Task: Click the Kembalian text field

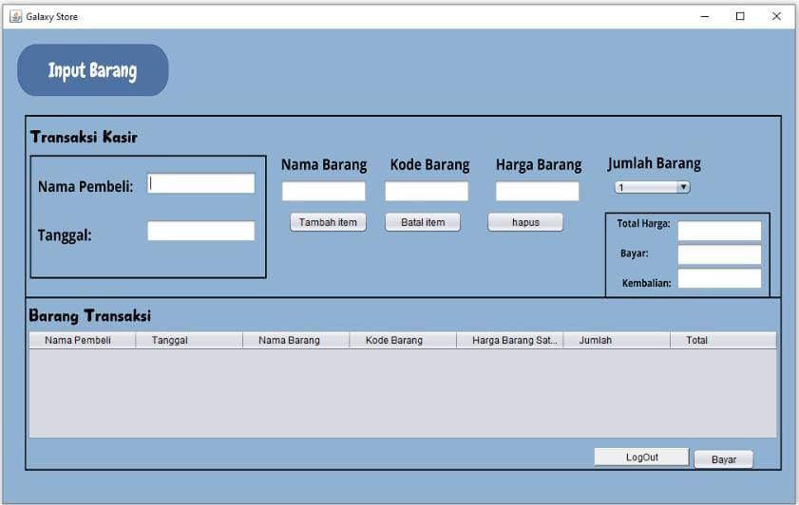Action: [x=719, y=278]
